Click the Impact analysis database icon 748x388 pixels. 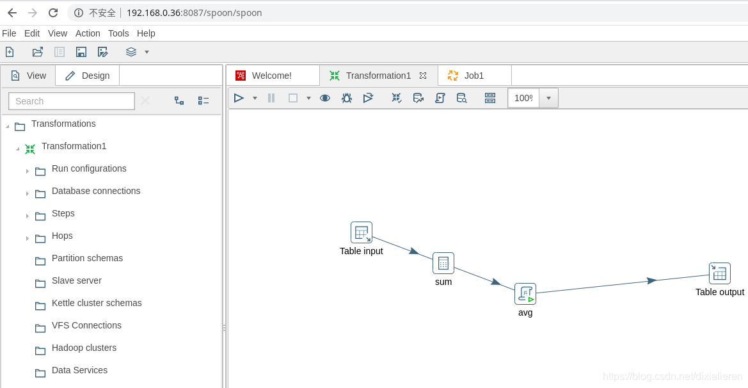coord(418,98)
